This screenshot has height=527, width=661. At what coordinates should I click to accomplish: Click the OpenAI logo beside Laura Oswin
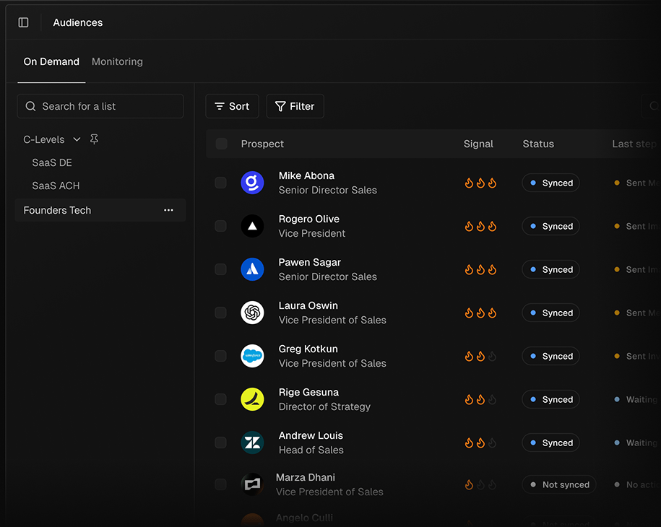tap(252, 313)
